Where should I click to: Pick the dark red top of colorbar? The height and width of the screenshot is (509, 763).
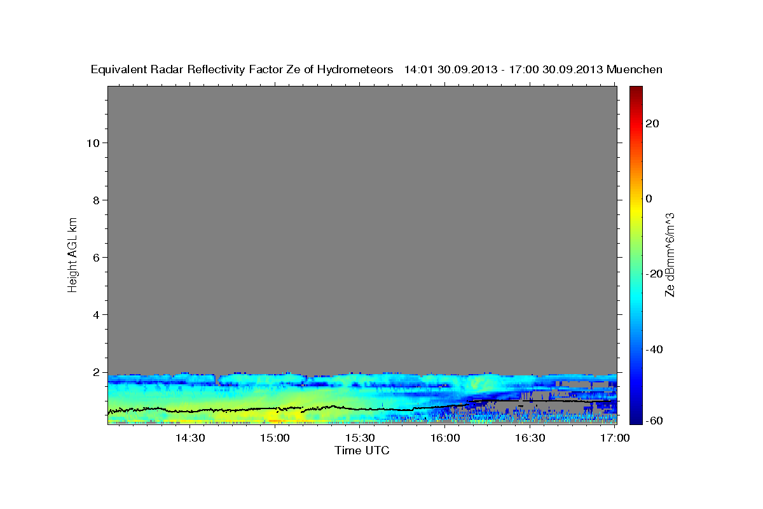click(x=635, y=90)
